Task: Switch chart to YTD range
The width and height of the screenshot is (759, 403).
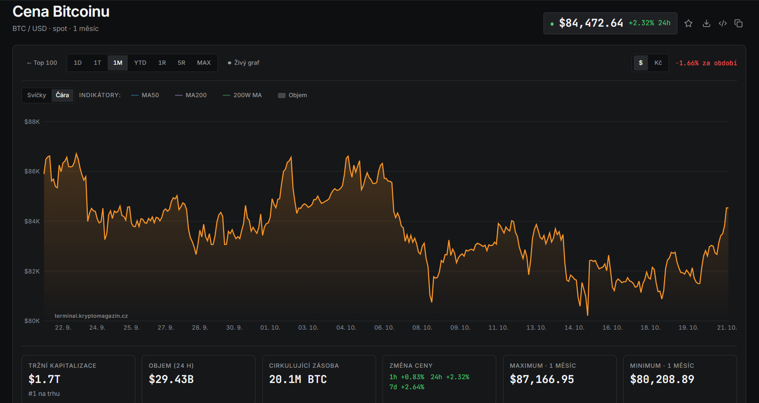Action: (140, 63)
